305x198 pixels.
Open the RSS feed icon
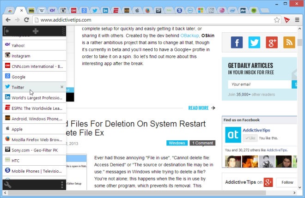point(289,42)
